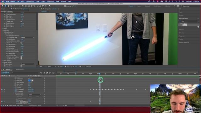Screen dimensions: 201x113
Task: Go to next Core Start keyframe
Action: click(x=4, y=89)
